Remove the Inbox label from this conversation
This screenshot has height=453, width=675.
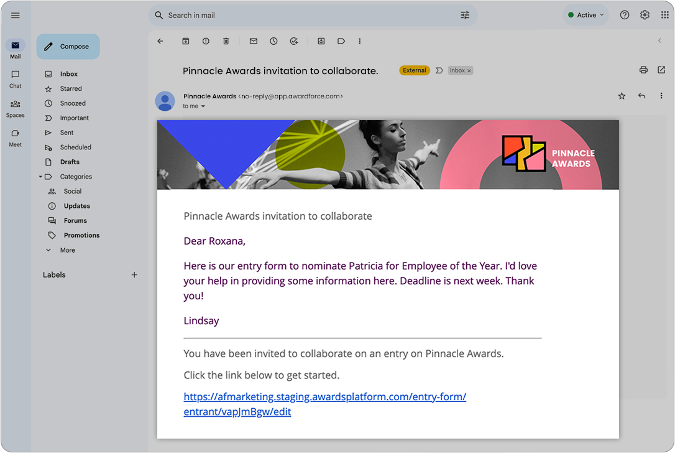tap(469, 70)
